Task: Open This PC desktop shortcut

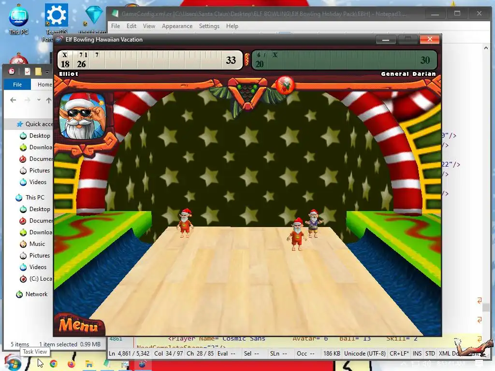Action: tap(19, 19)
